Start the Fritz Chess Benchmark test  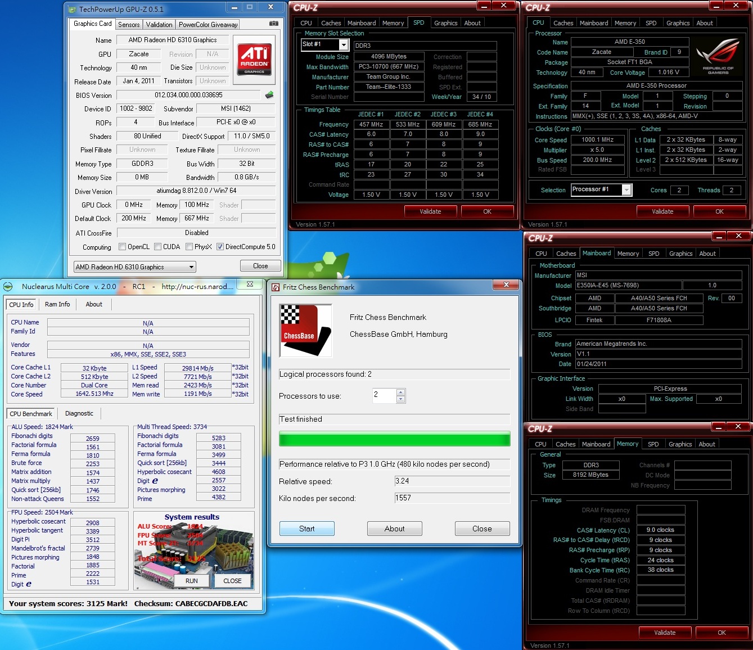pyautogui.click(x=307, y=529)
